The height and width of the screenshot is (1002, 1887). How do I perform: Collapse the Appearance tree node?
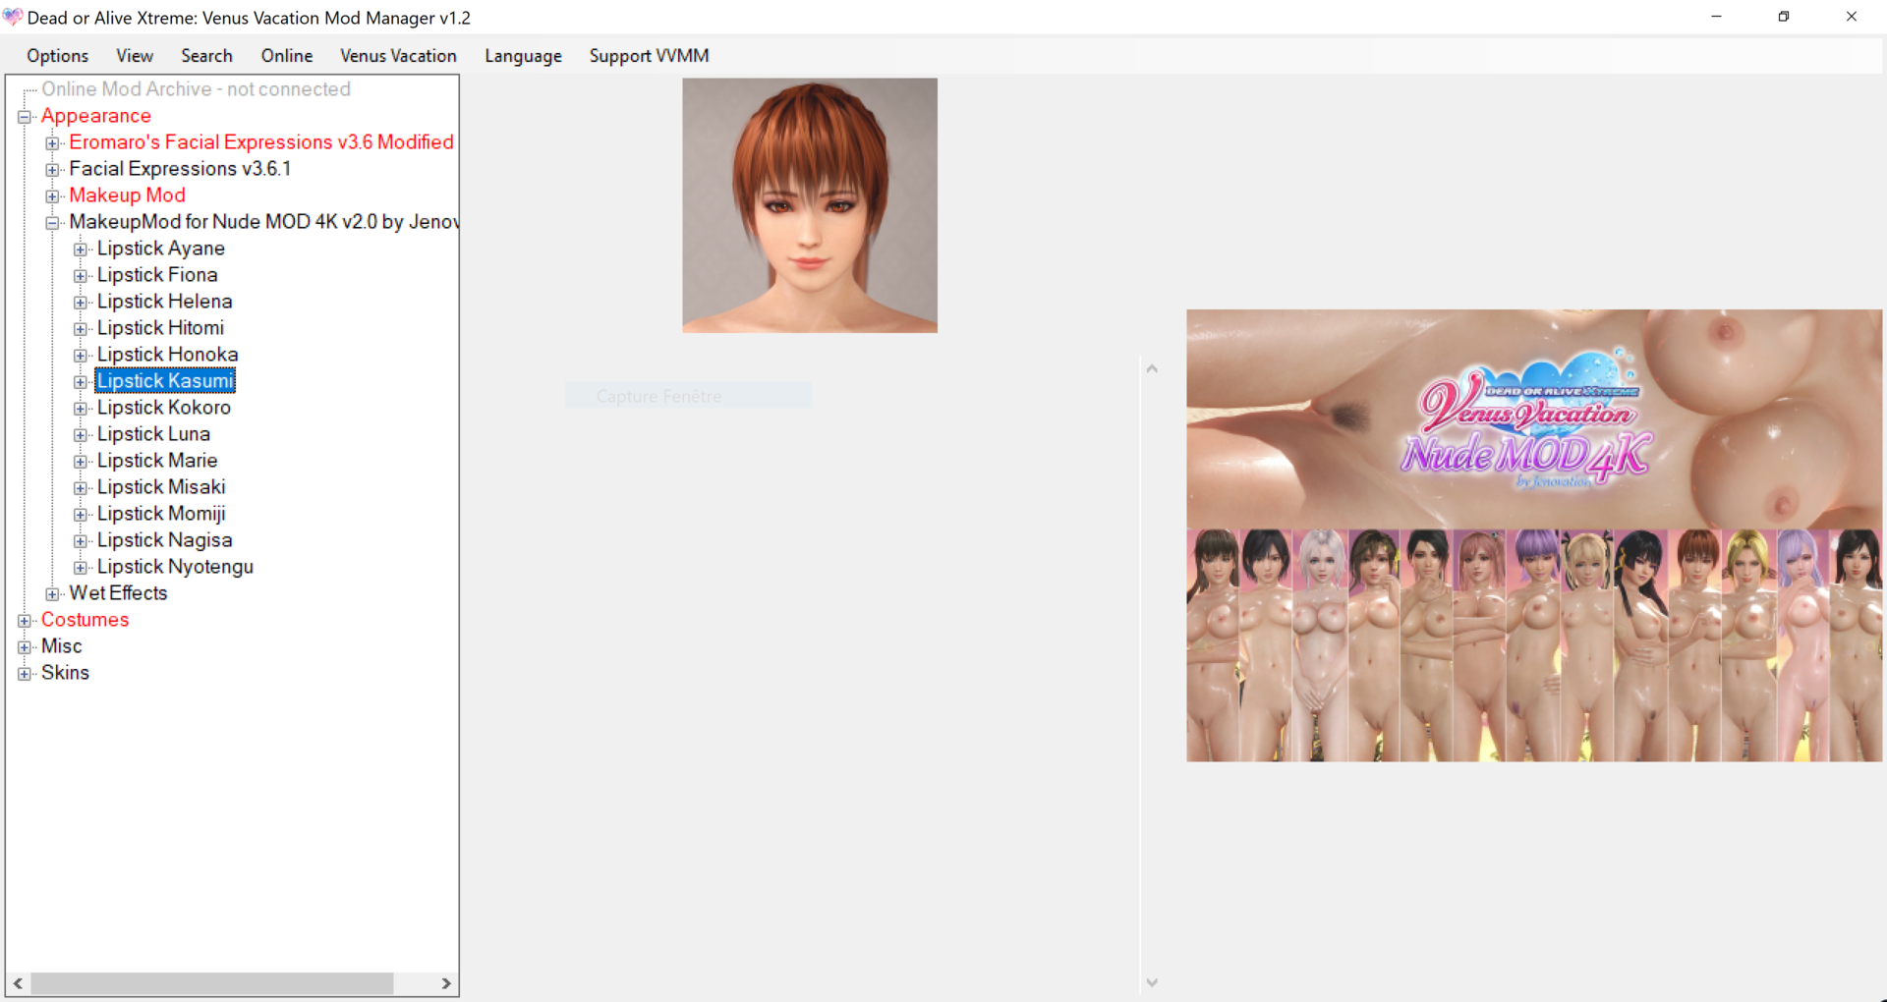[25, 117]
